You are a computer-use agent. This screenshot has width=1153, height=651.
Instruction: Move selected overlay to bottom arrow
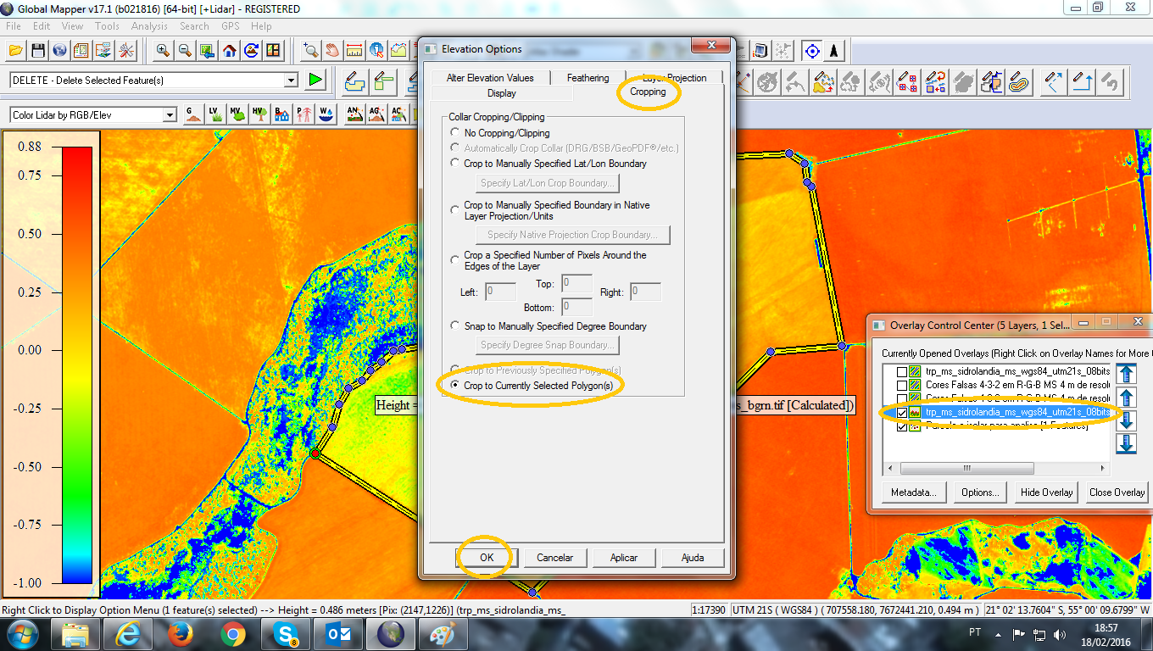(1126, 442)
